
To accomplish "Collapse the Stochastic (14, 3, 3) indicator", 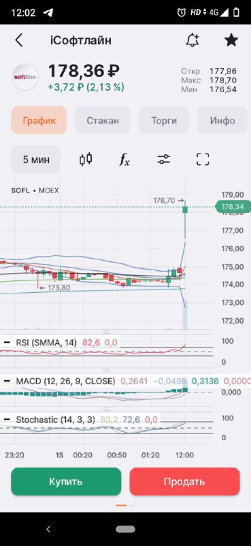I will pos(7,420).
